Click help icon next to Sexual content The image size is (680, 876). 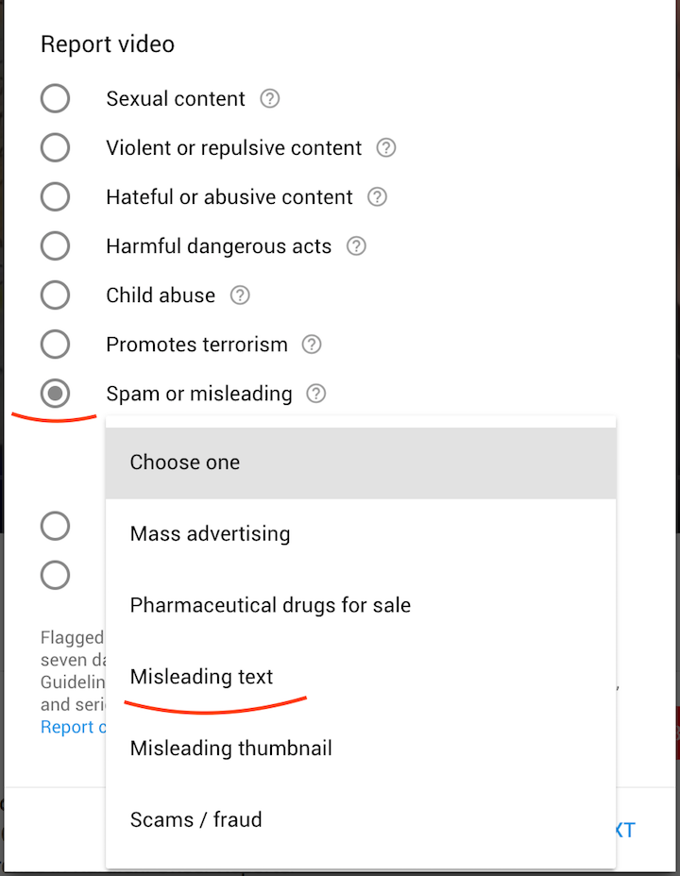(x=270, y=99)
